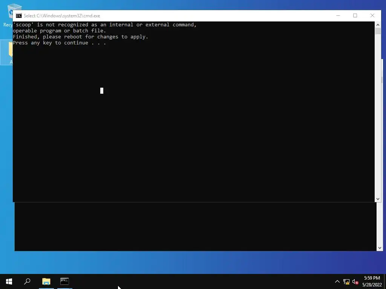Maximize the front cmd.exe window

coord(355,15)
